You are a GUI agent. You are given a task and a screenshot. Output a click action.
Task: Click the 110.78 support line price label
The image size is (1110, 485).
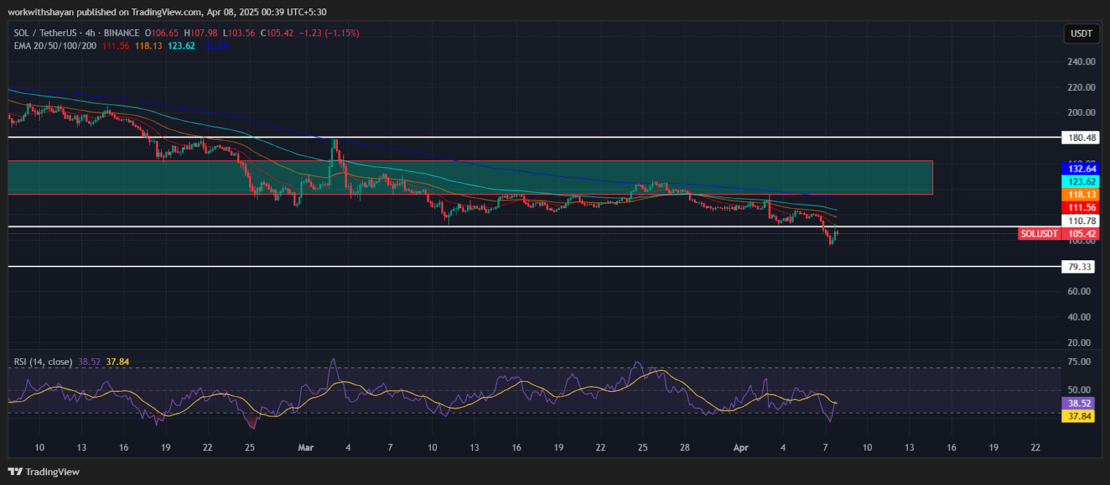[x=1081, y=221]
